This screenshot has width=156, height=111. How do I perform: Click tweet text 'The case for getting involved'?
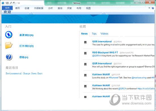pos(123,45)
